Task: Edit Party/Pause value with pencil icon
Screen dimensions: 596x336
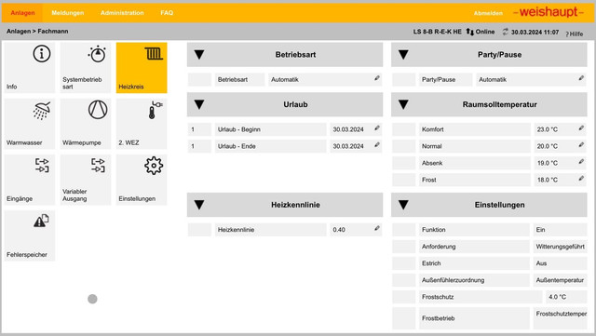Action: coord(581,78)
